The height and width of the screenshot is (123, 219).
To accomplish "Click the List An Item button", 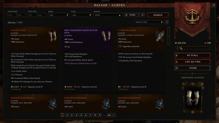I will tap(192, 62).
